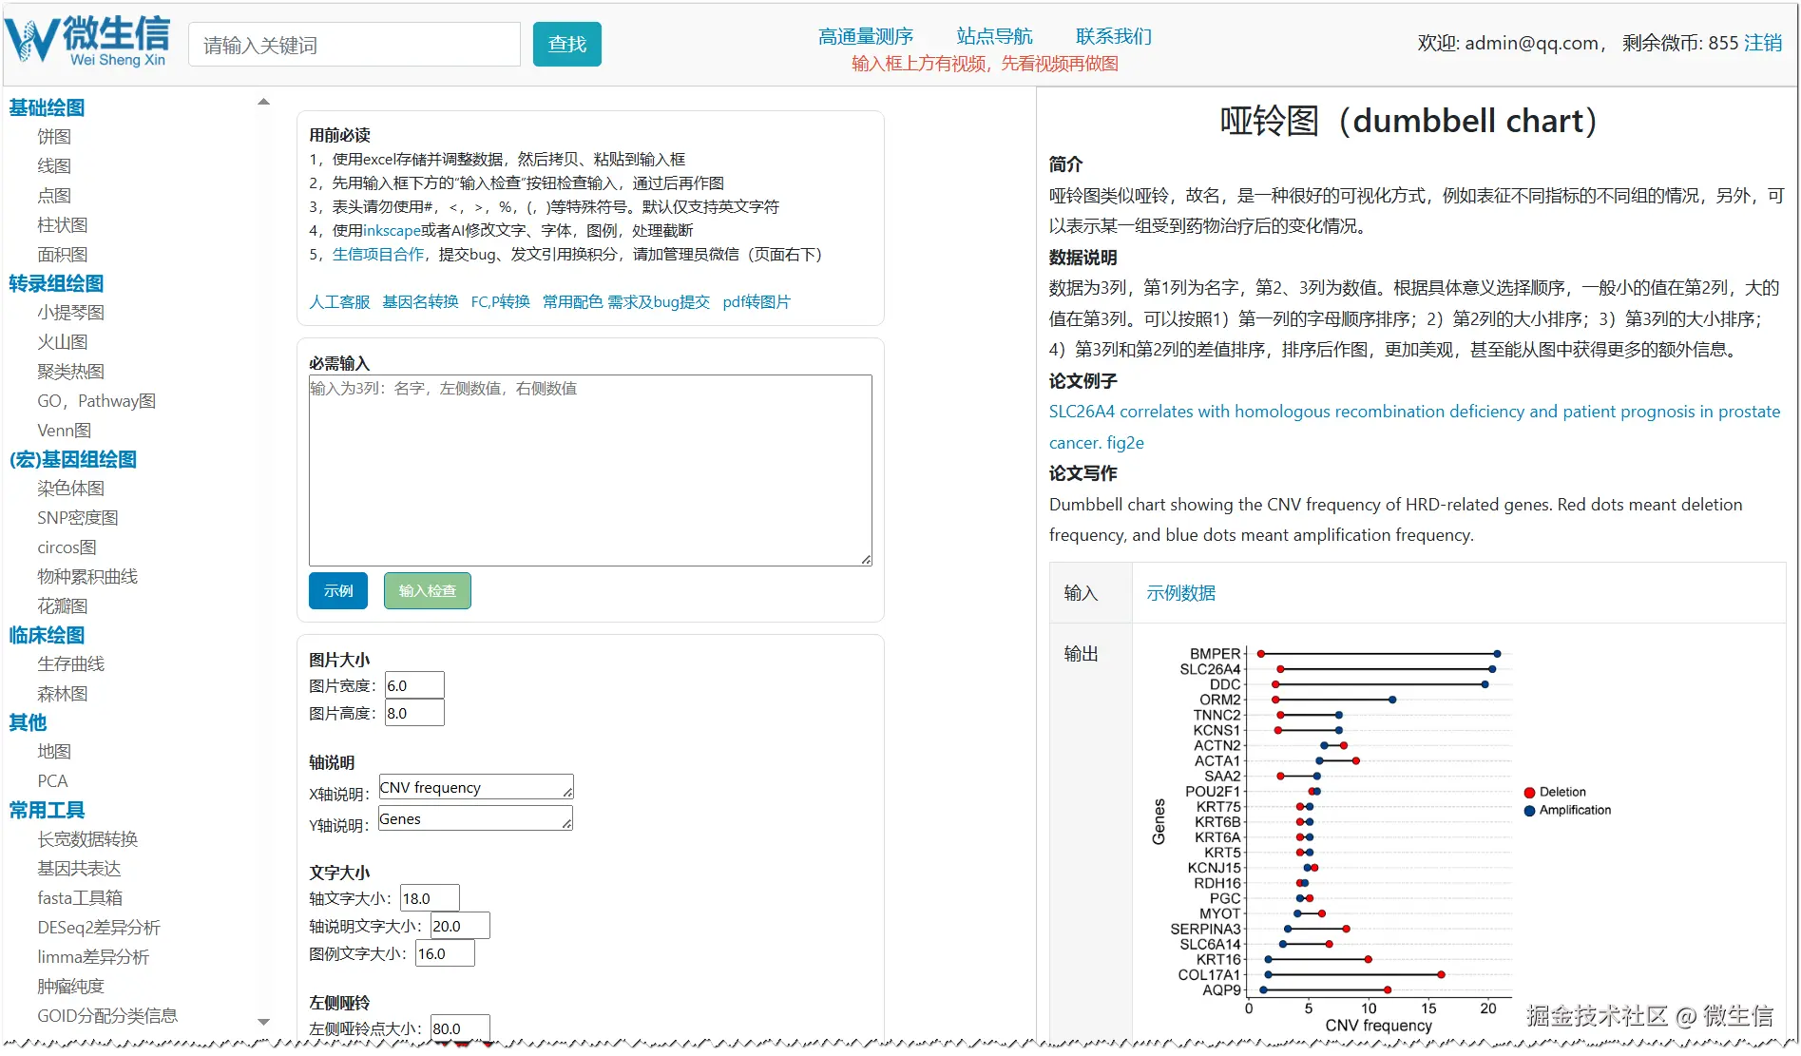Open limma差异分析 in the sidebar
Image resolution: width=1801 pixels, height=1056 pixels.
click(93, 957)
